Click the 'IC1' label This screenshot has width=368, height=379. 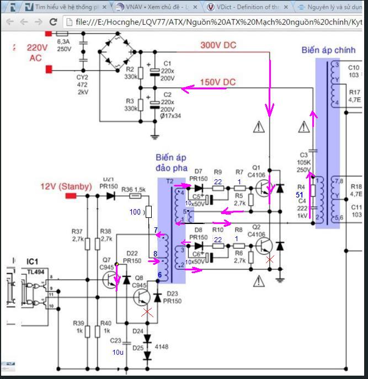(32, 261)
